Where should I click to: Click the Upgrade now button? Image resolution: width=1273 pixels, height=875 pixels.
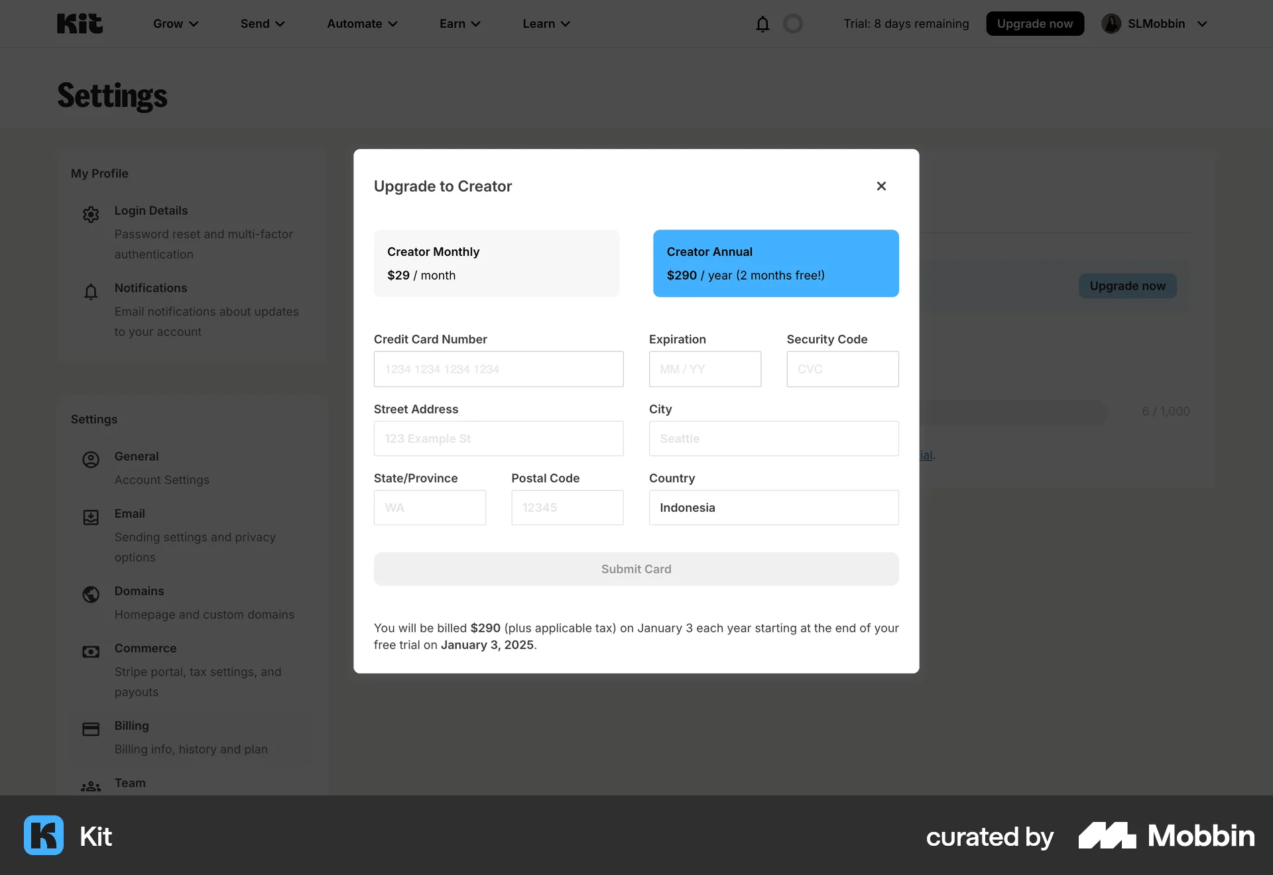tap(1034, 23)
